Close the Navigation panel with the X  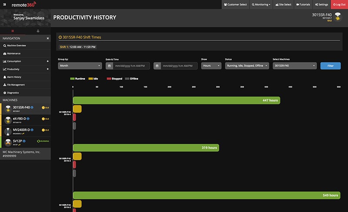(x=48, y=38)
